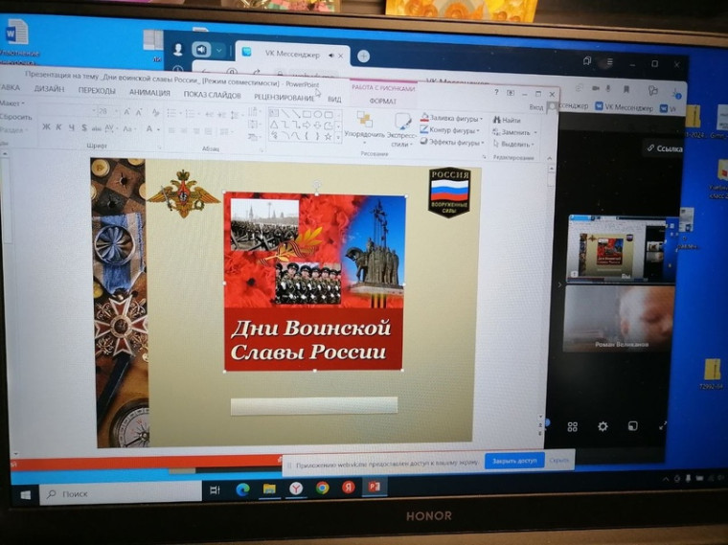Open change case (Aa) dropdown
Viewport: 728px width, 545px height.
(129, 128)
